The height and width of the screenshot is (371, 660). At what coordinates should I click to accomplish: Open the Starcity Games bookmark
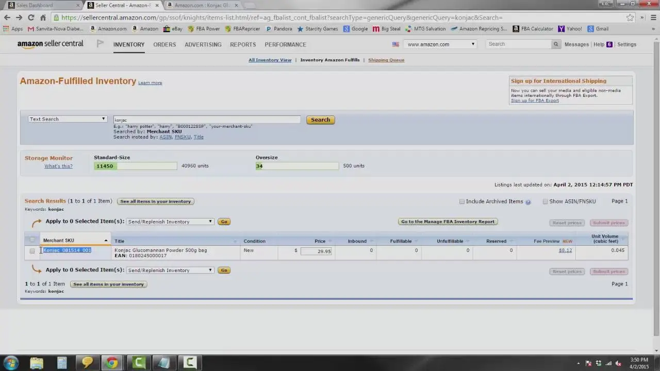[318, 29]
